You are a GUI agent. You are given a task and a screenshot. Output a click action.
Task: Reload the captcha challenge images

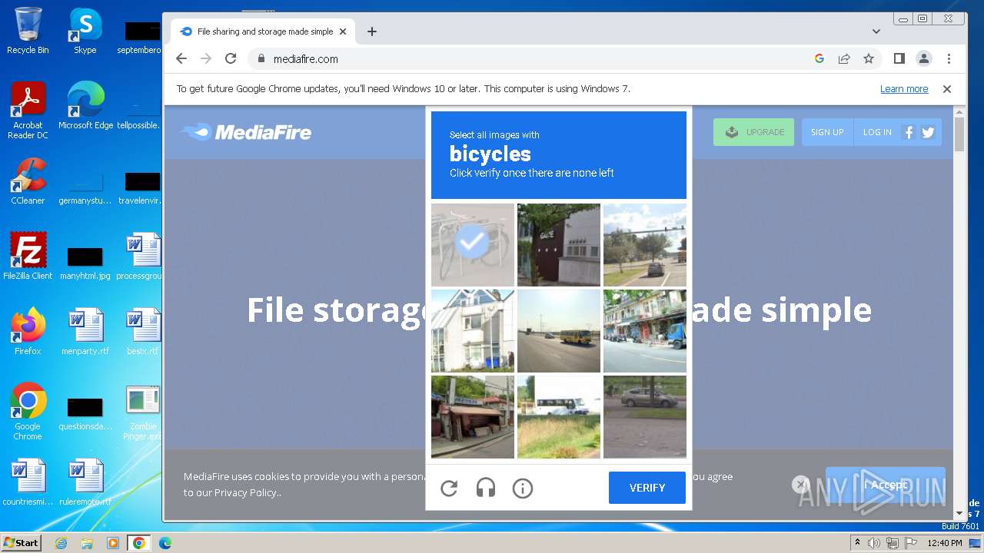(x=449, y=488)
